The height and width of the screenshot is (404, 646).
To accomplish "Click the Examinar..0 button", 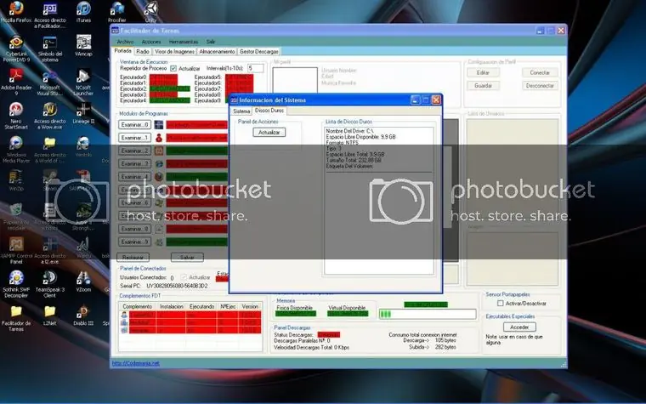I will click(134, 125).
